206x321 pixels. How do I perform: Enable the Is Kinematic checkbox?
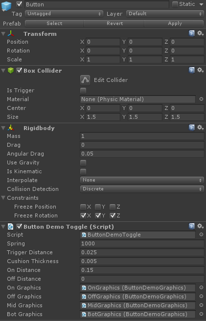83,172
